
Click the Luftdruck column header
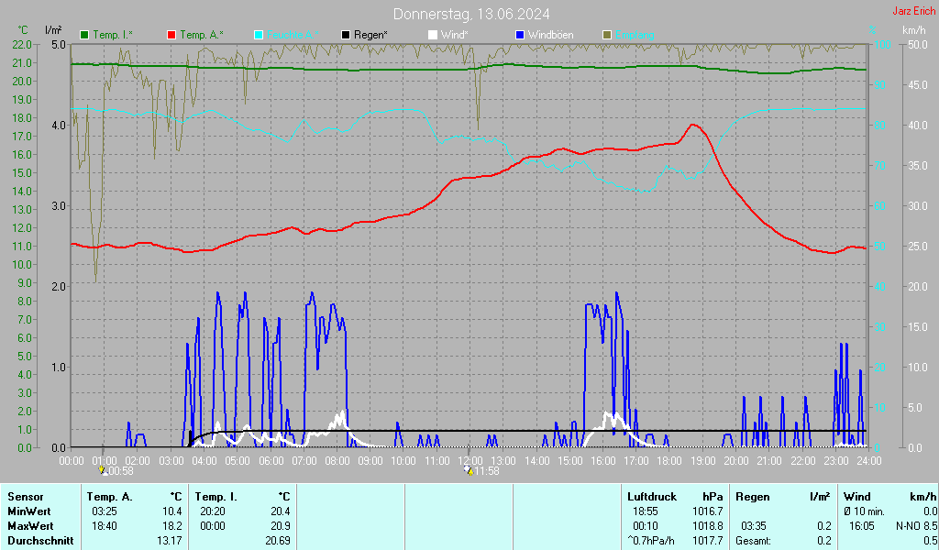click(652, 497)
